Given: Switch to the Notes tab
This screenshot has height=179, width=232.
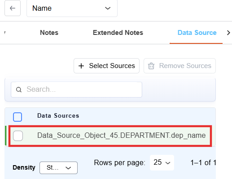Looking at the screenshot, I should click(49, 33).
